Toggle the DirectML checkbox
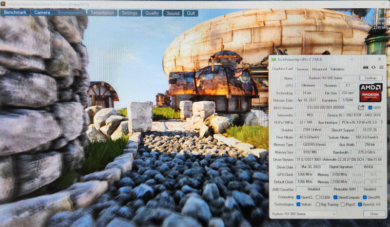This screenshot has height=227, width=390. tap(365, 197)
